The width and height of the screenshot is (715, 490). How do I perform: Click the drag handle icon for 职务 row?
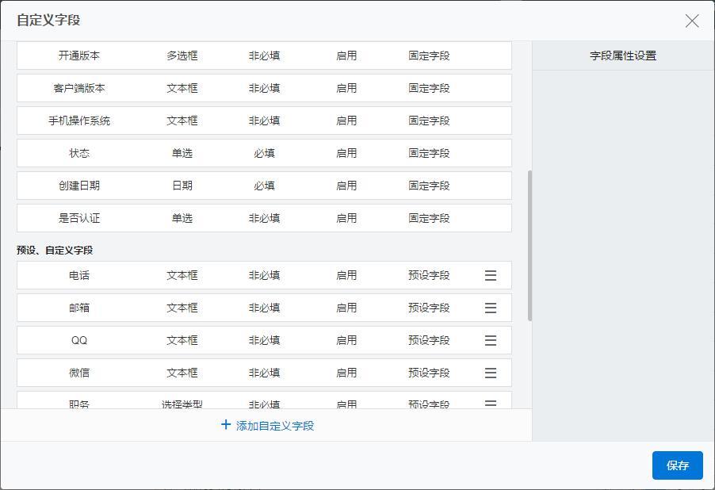tap(491, 404)
